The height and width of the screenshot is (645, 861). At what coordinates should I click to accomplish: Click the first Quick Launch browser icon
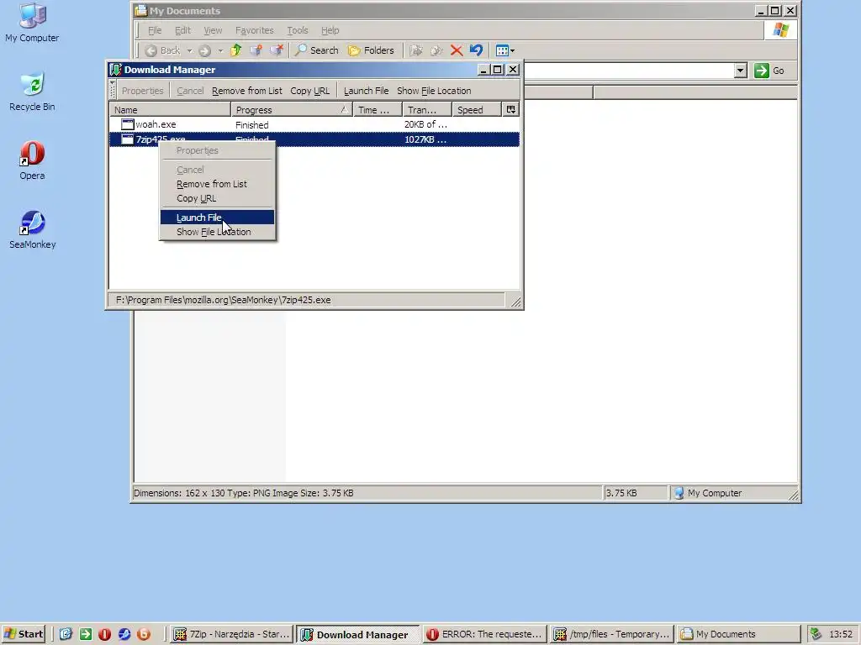(x=66, y=635)
